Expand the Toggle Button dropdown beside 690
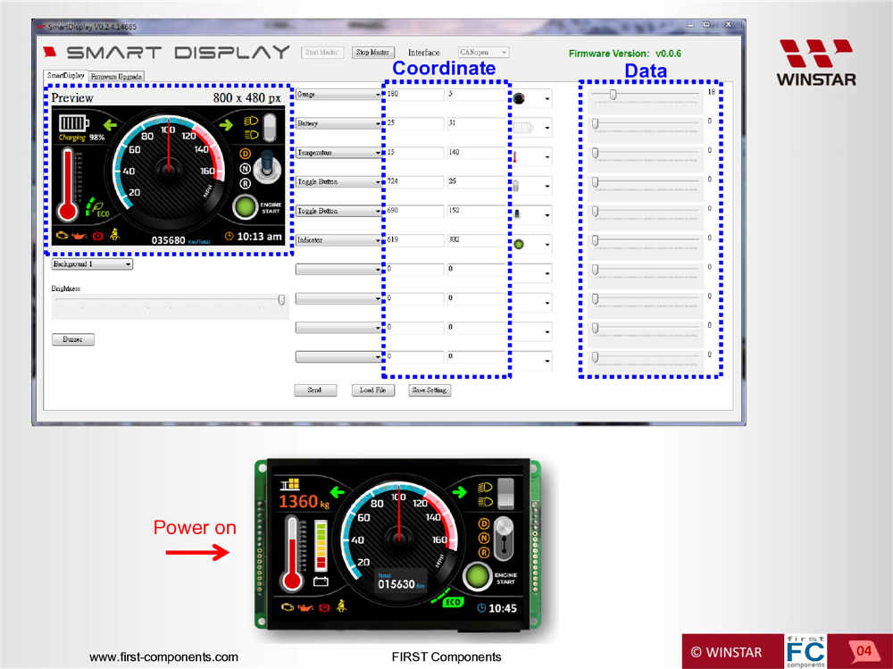 [338, 212]
